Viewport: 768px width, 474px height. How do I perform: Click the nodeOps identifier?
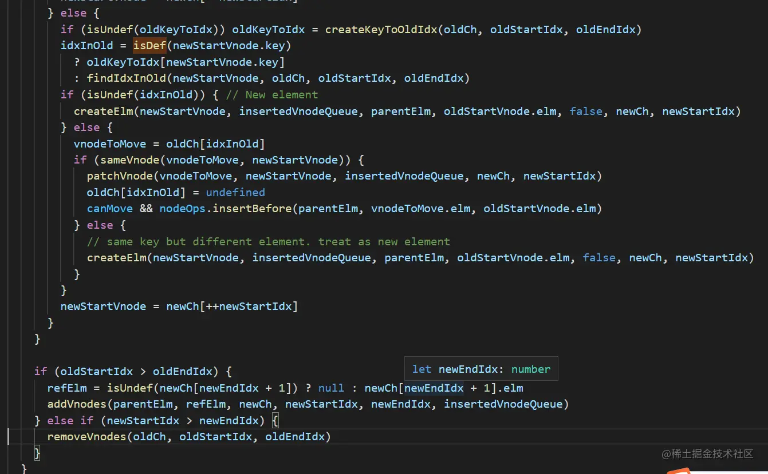[182, 209]
